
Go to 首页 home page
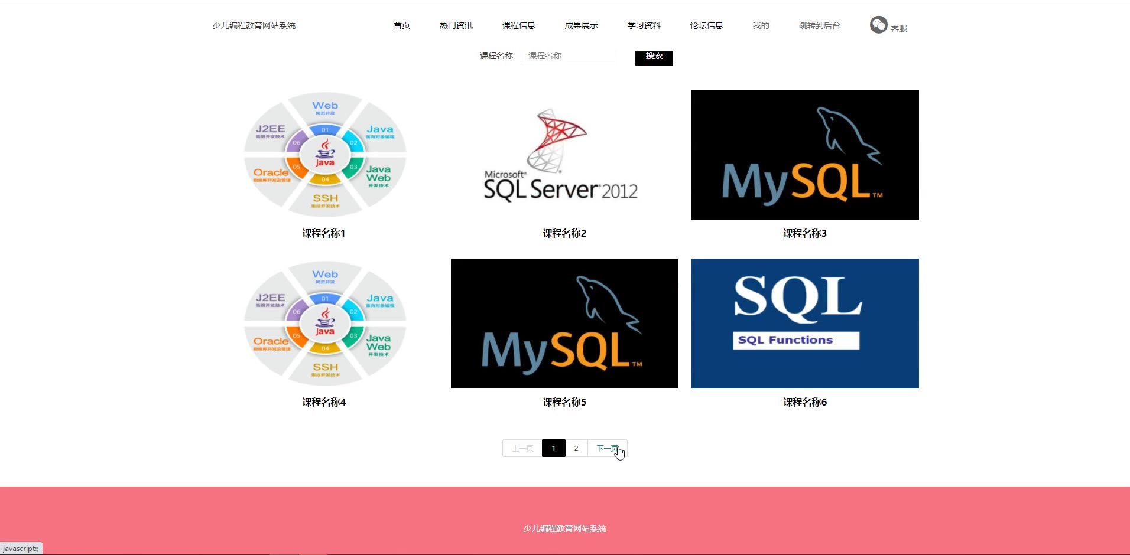click(402, 25)
